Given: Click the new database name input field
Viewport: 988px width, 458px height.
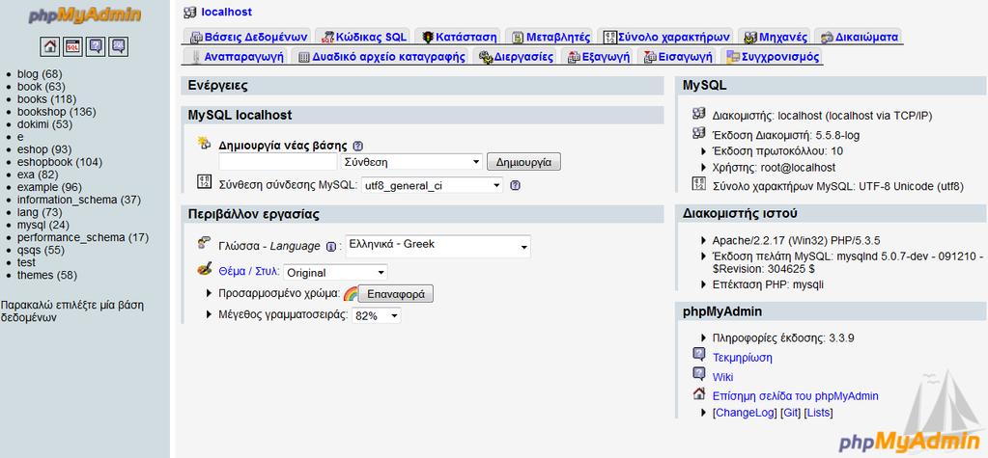Looking at the screenshot, I should coord(278,162).
